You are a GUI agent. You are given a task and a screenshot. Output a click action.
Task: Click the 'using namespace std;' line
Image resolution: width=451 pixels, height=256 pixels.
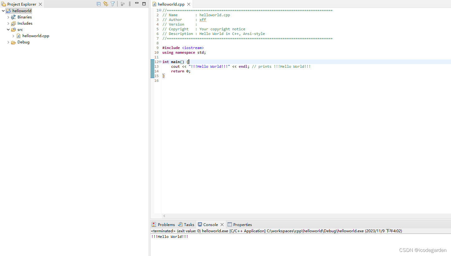pos(184,52)
